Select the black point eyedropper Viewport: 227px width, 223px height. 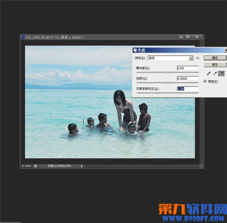tap(208, 73)
